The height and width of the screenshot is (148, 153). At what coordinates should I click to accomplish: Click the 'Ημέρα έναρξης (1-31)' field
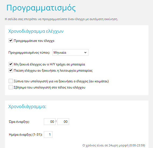click(x=48, y=135)
